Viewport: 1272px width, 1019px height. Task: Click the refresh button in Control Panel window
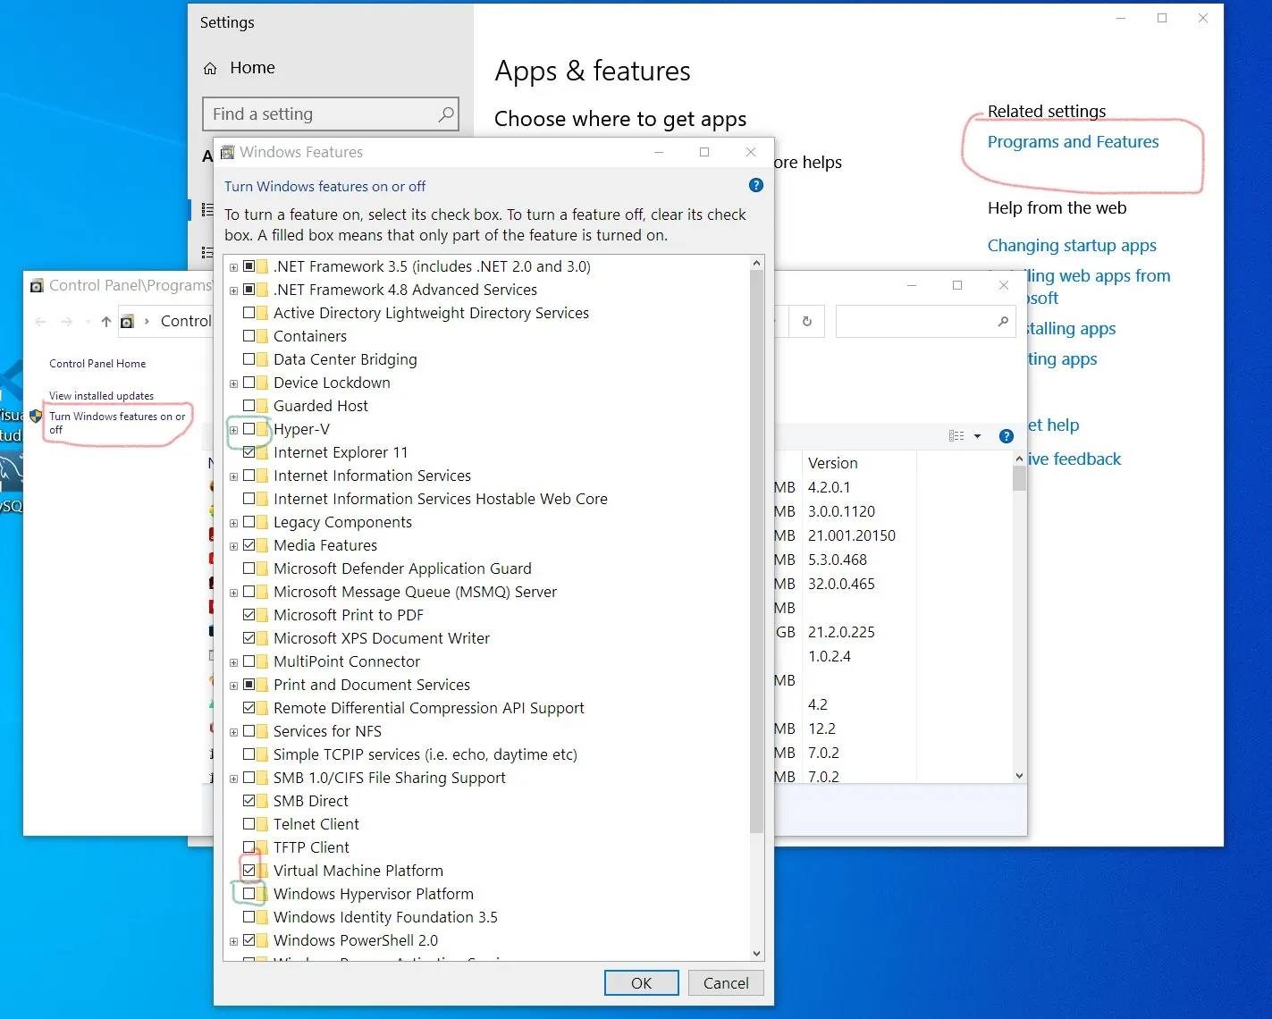pyautogui.click(x=807, y=322)
